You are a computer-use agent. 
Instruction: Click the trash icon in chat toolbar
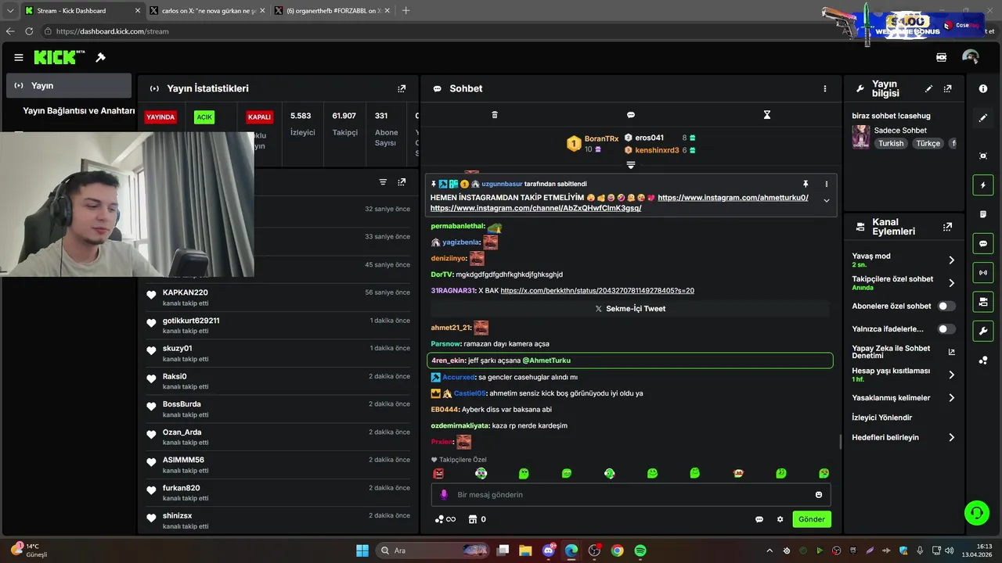[495, 115]
